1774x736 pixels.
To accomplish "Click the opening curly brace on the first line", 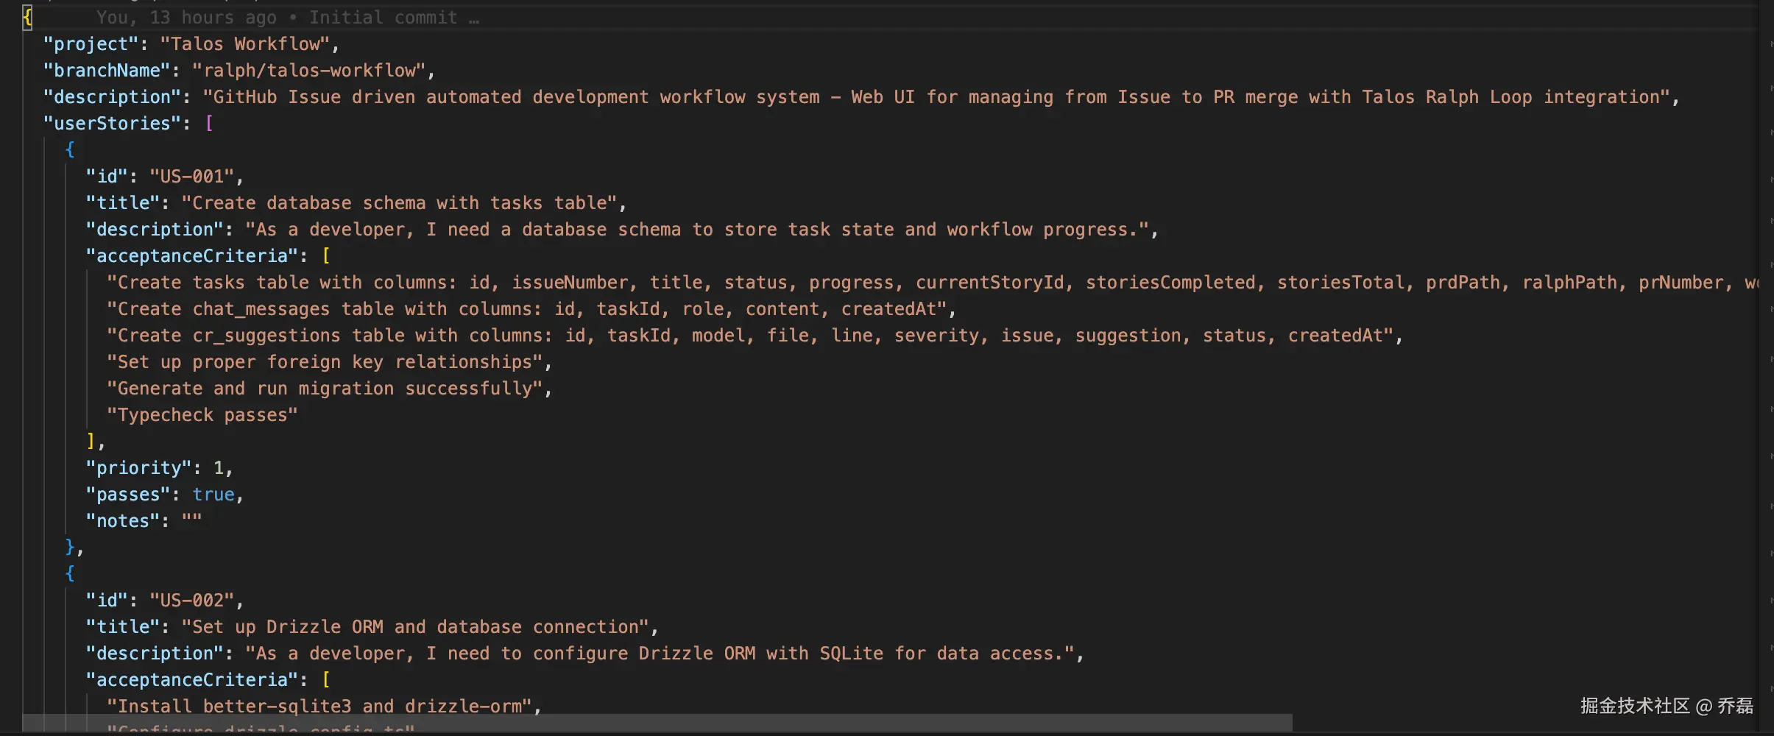I will [28, 17].
